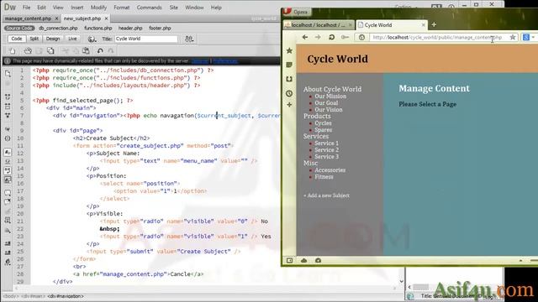Open the Insert menu in Dreamweaver

click(x=76, y=8)
